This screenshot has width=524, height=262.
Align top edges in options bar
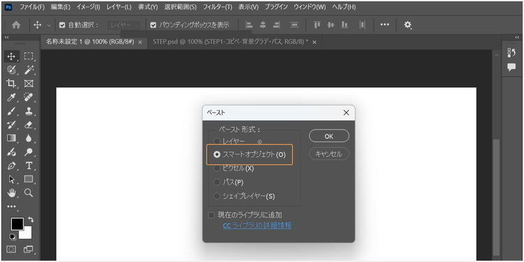(x=317, y=25)
